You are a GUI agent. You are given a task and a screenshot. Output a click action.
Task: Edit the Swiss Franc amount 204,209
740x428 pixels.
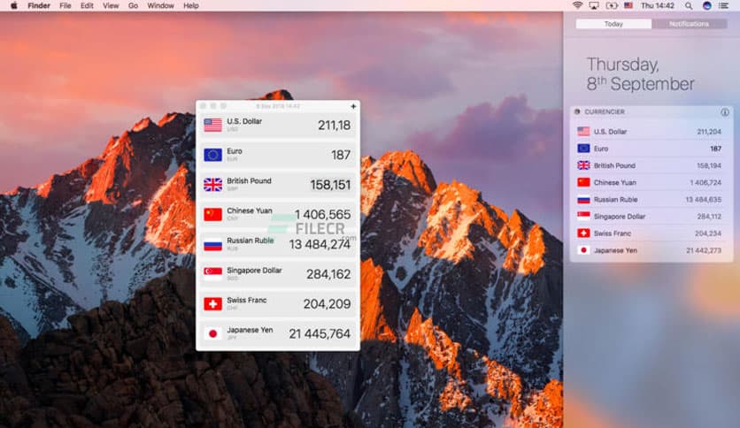[x=327, y=304]
